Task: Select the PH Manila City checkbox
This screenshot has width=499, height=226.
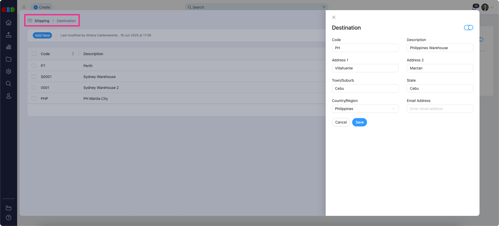Action: tap(34, 99)
